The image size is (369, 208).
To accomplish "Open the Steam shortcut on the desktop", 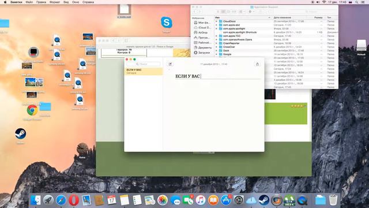I will 21,133.
